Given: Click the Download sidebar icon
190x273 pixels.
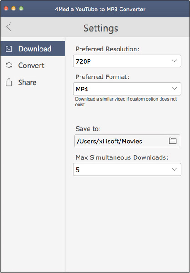Looking at the screenshot, I should point(9,49).
